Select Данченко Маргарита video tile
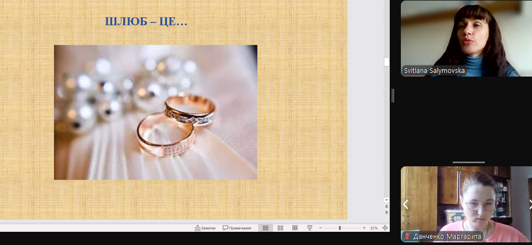This screenshot has height=245, width=532. coord(466,204)
